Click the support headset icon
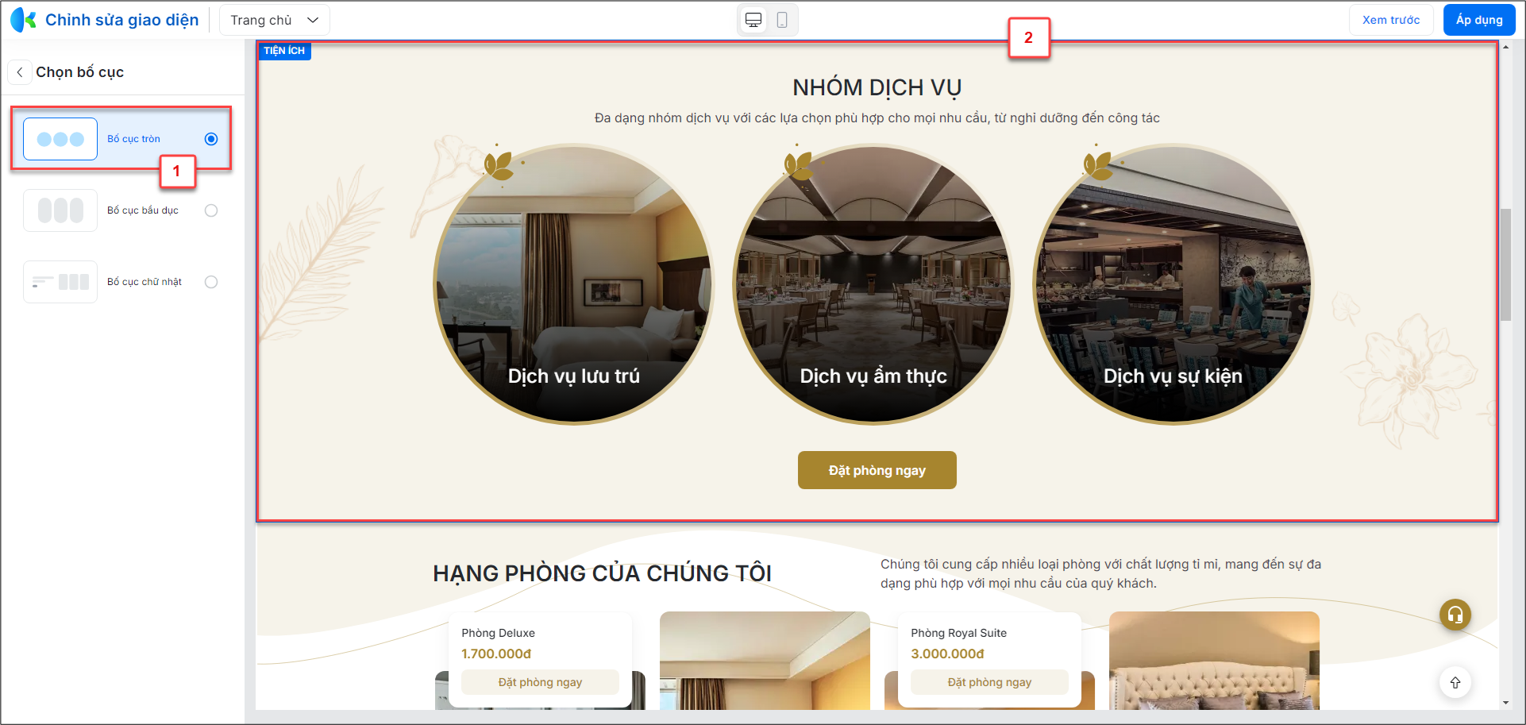The image size is (1526, 725). [1455, 615]
